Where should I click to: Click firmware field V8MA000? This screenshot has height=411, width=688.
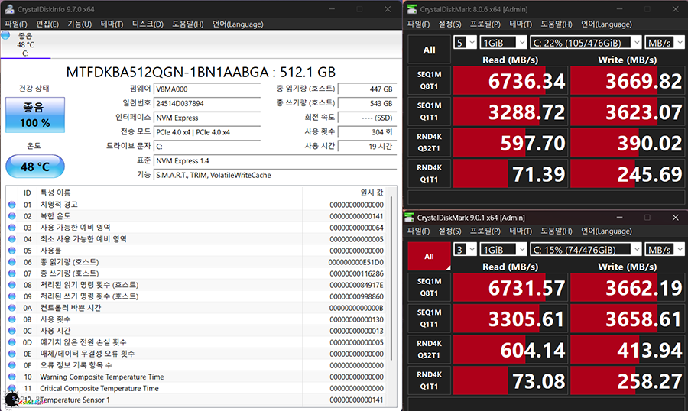pos(207,89)
